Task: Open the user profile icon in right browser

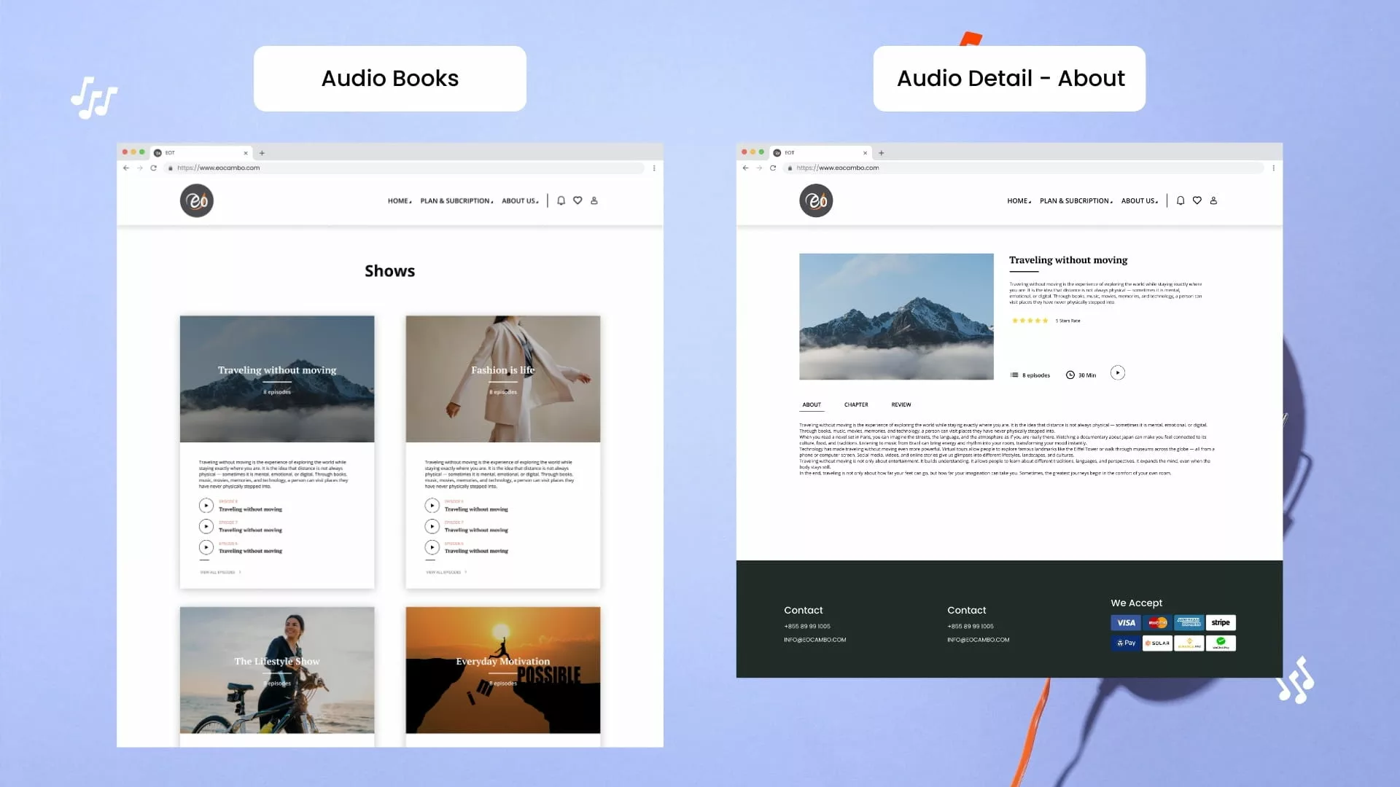Action: coord(1213,200)
